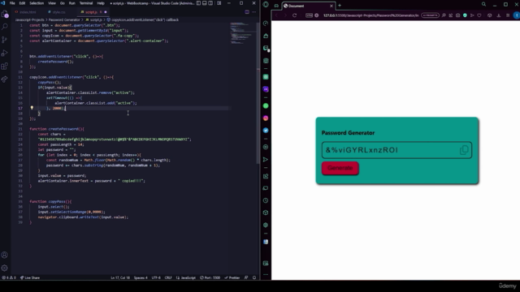Toggle the primary sidebar layout button

coord(198,3)
